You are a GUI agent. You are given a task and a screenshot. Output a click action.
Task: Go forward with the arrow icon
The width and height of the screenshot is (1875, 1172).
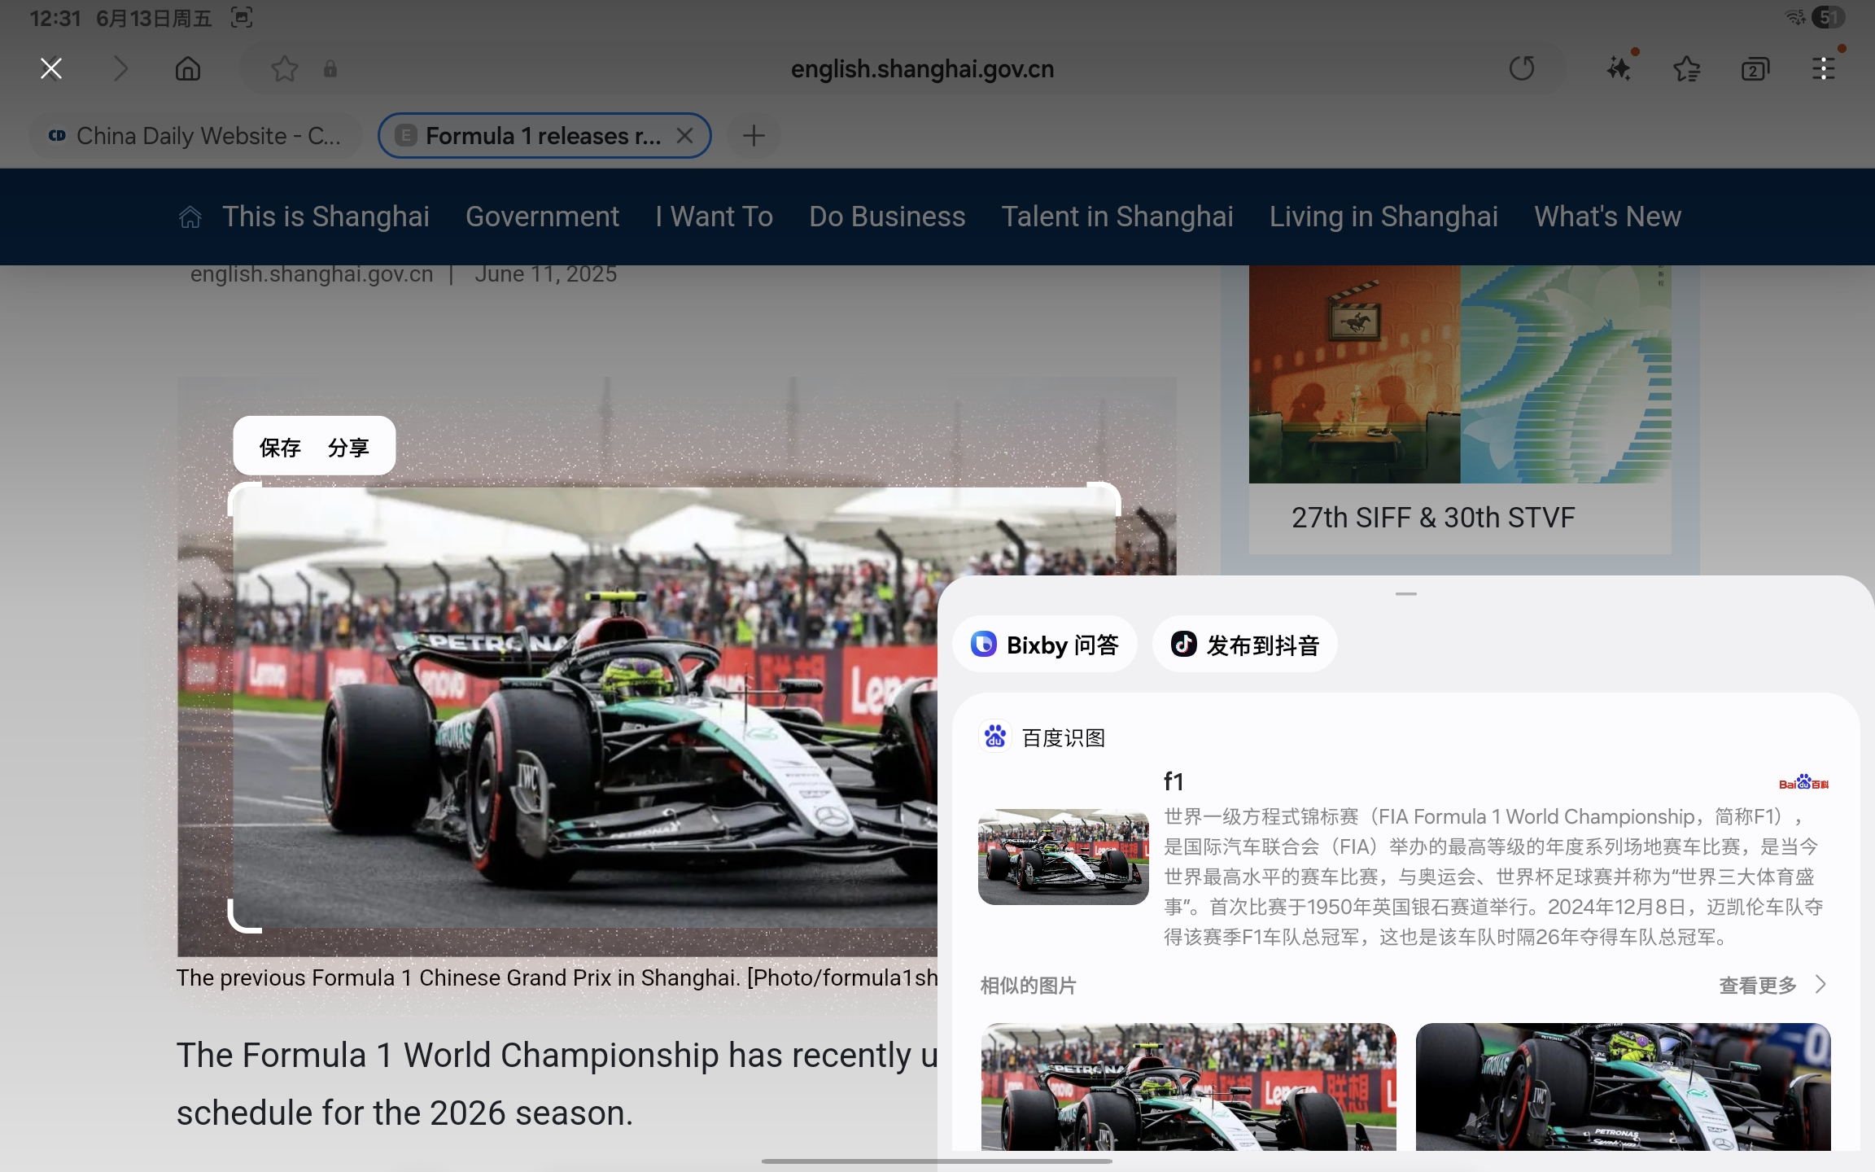coord(120,68)
